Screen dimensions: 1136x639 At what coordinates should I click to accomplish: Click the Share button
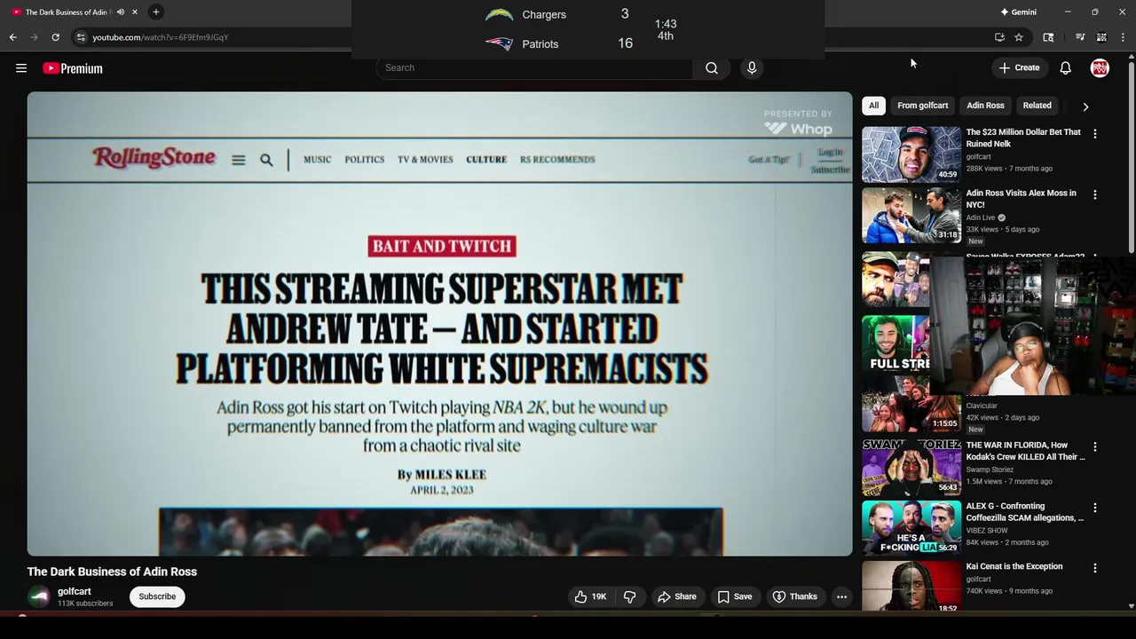[676, 596]
